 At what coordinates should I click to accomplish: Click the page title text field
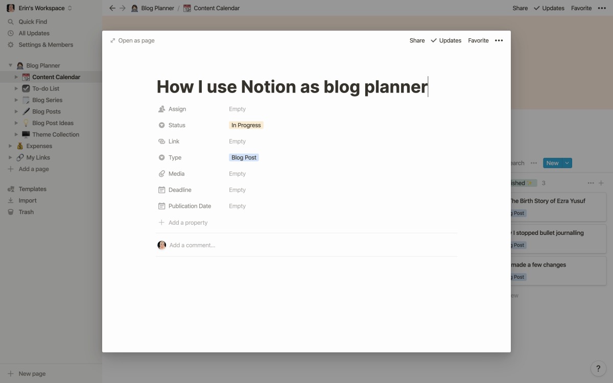click(292, 87)
